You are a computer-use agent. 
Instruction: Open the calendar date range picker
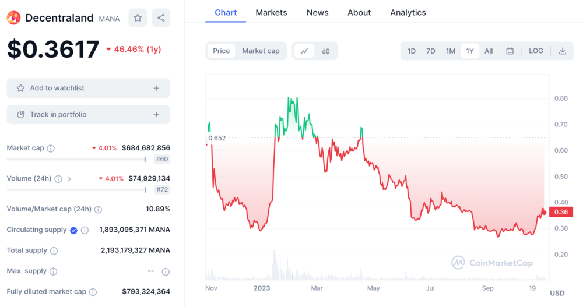tap(510, 51)
